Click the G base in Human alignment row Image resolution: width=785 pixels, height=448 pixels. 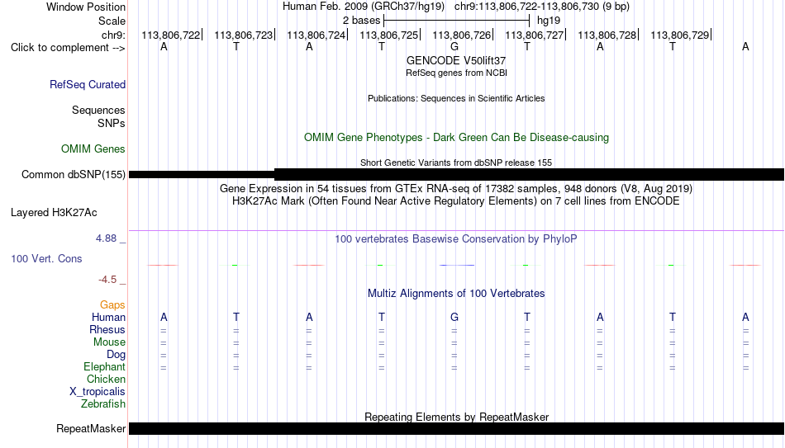pyautogui.click(x=454, y=317)
